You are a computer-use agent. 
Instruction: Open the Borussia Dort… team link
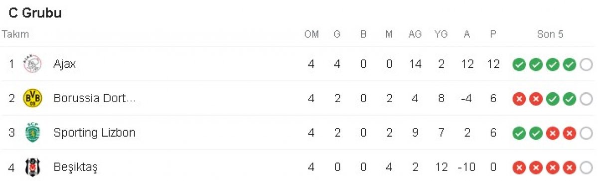(94, 99)
